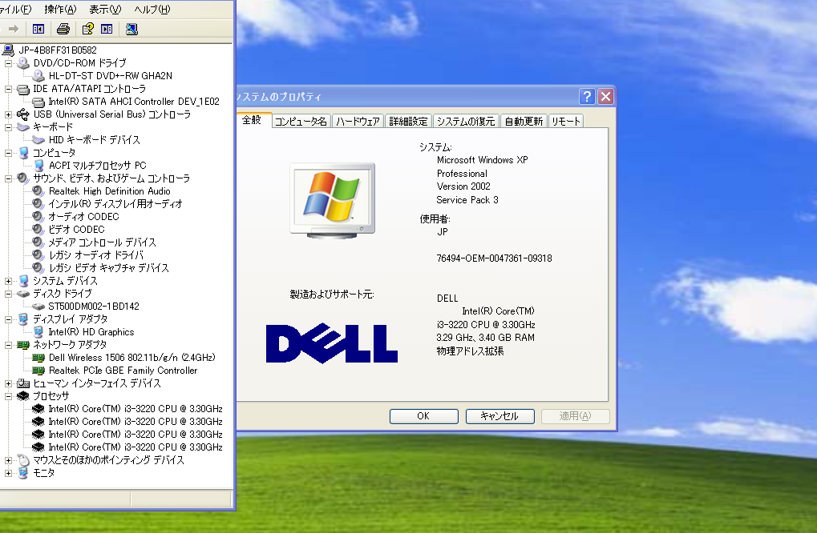Click the Properties help toolbar icon
This screenshot has height=533, width=817.
click(87, 29)
